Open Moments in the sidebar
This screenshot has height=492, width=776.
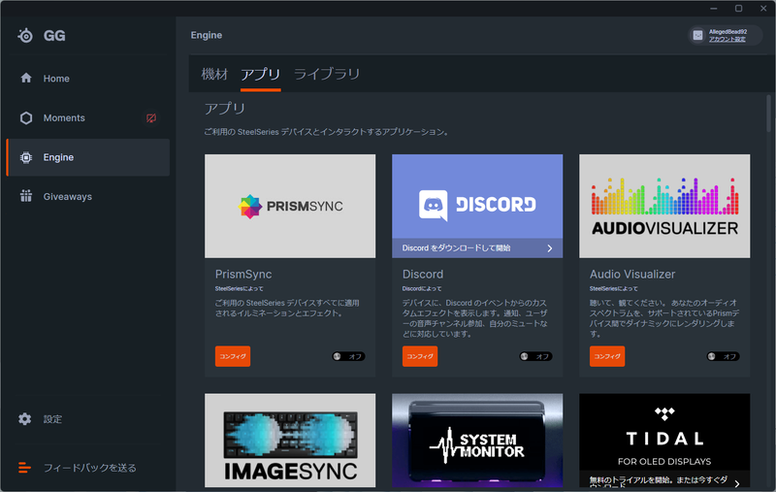88,117
